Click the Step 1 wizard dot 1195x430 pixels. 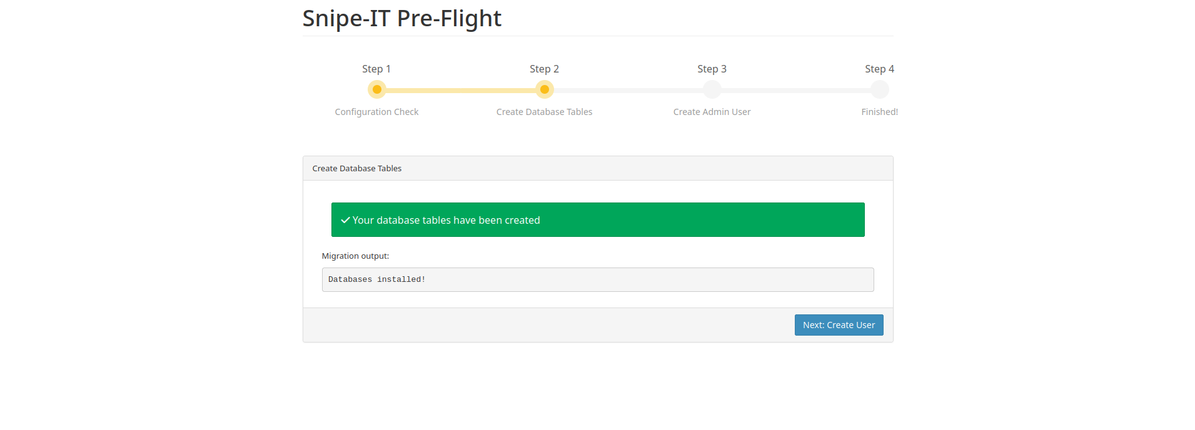376,89
